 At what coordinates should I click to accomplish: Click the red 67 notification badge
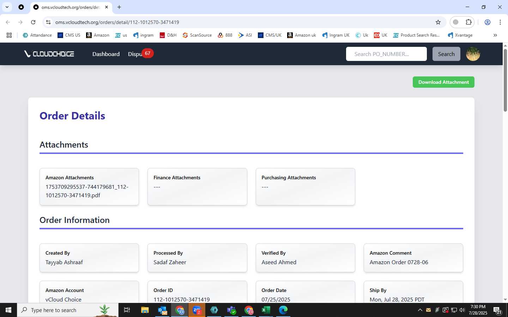tap(147, 53)
